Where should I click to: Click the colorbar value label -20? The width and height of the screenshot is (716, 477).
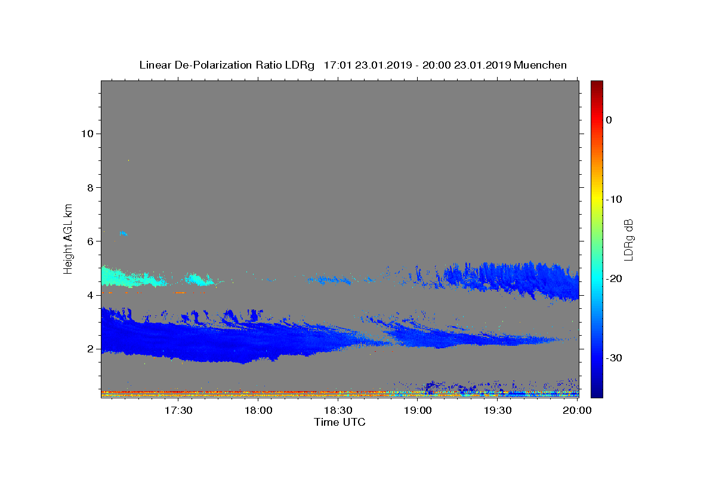pos(614,278)
